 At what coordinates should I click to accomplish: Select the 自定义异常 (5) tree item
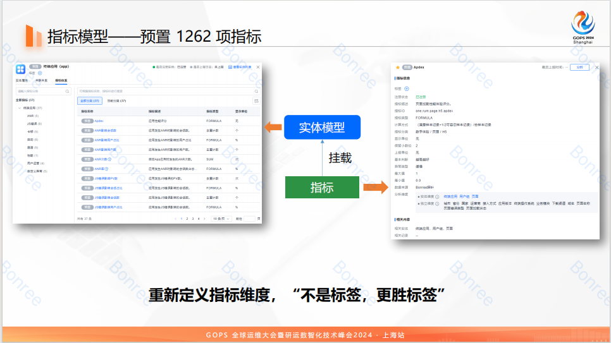(x=37, y=171)
